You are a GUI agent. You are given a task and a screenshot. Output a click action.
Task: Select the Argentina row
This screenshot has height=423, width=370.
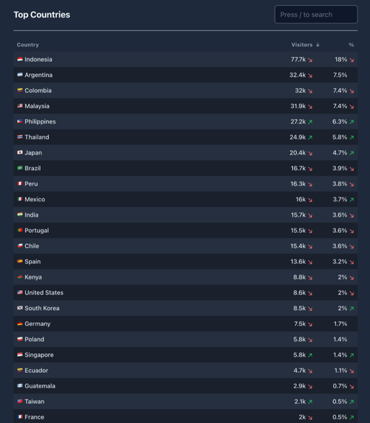tap(186, 75)
